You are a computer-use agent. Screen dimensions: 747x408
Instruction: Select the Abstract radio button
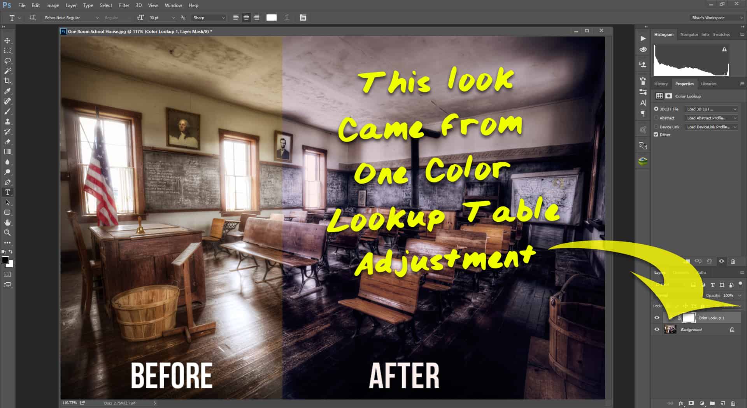[x=656, y=118]
